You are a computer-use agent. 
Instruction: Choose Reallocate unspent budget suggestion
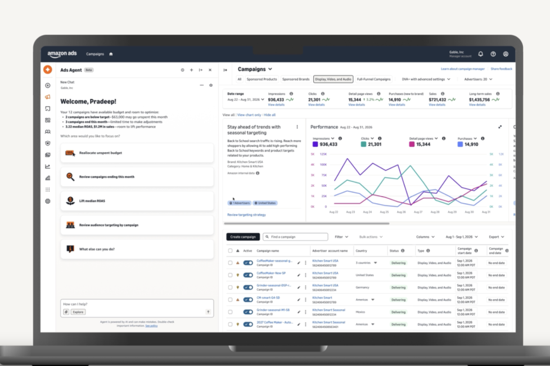[137, 153]
